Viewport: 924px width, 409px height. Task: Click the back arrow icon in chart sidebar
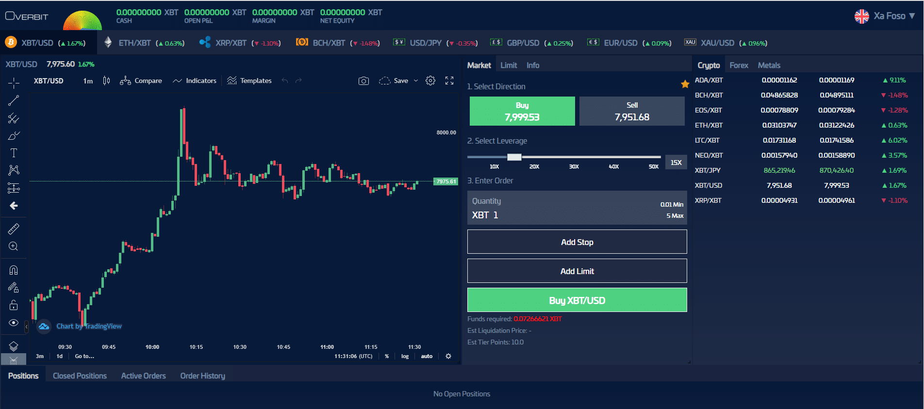[x=14, y=206]
